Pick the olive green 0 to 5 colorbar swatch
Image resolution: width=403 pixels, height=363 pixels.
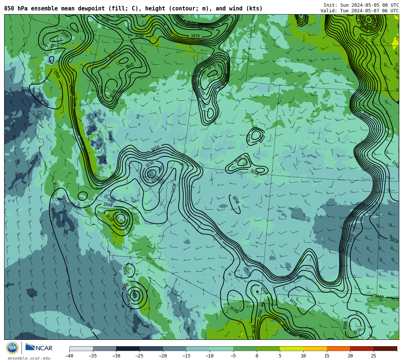[268, 348]
